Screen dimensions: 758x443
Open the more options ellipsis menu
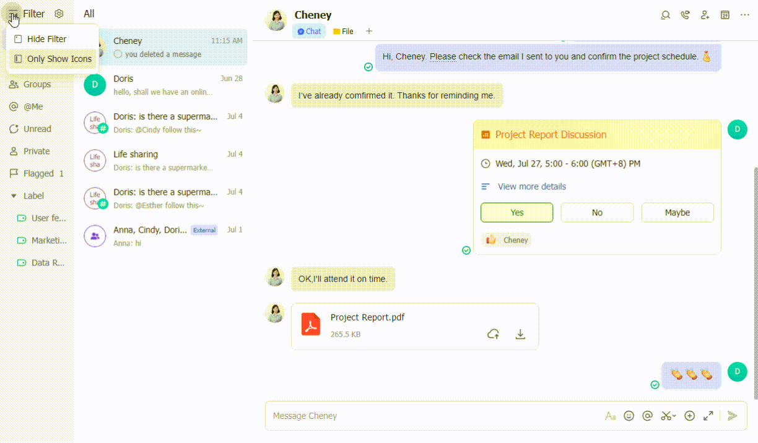coord(744,14)
